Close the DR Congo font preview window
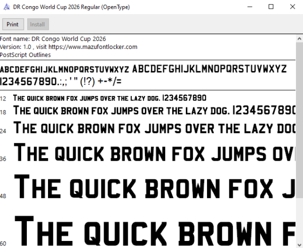Viewport: 303px width, 248px height. pyautogui.click(x=292, y=7)
